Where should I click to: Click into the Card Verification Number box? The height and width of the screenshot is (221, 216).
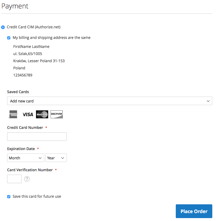coord(14,179)
